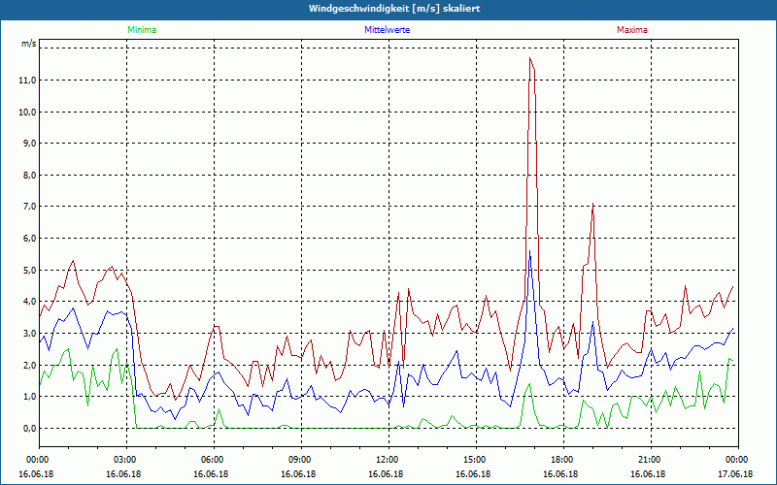Click the blue Mittelwerte peak near 17:00
The width and height of the screenshot is (777, 485).
click(529, 251)
